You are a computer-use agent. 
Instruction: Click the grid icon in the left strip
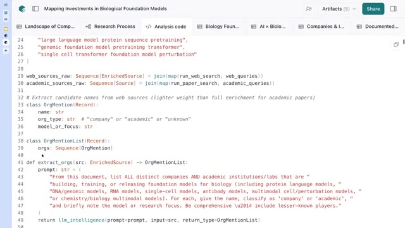click(x=6, y=13)
